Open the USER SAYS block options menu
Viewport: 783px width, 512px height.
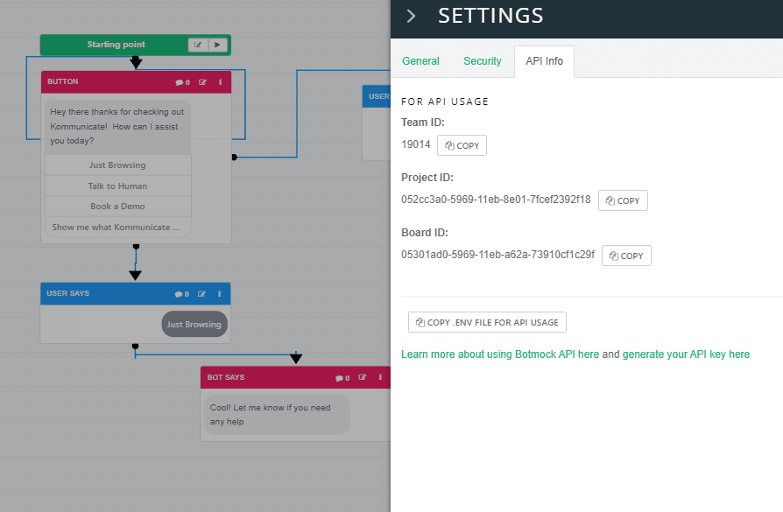point(219,294)
